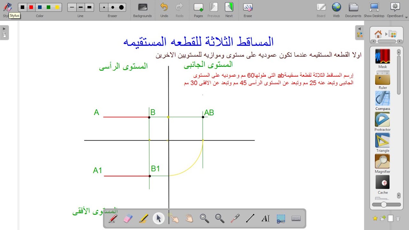Viewport: 409px width, 230px height.
Task: Pick the Eraser tool in bottom palette
Action: coord(128,218)
